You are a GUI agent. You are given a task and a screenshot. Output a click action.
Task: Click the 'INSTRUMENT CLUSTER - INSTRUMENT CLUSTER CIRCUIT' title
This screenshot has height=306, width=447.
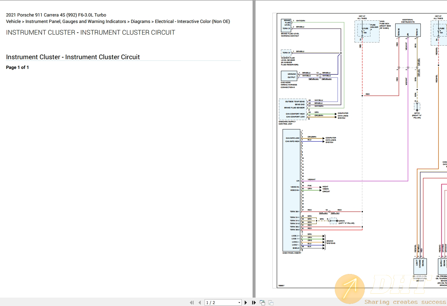point(90,32)
